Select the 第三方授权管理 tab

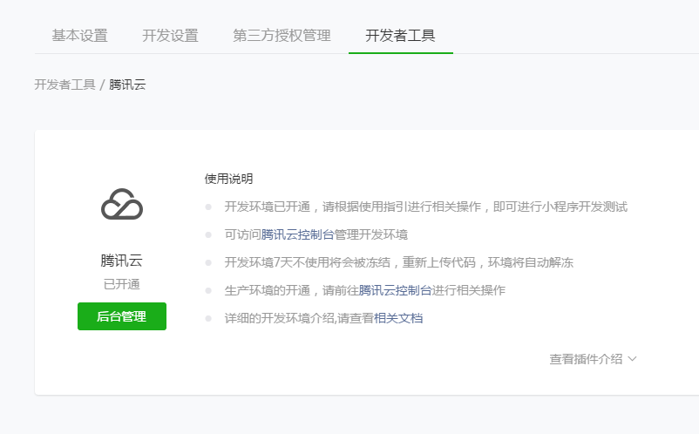pyautogui.click(x=282, y=36)
